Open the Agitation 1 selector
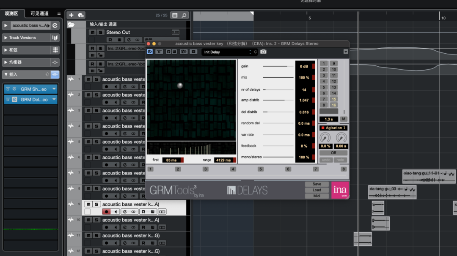The width and height of the screenshot is (457, 256). [x=333, y=128]
